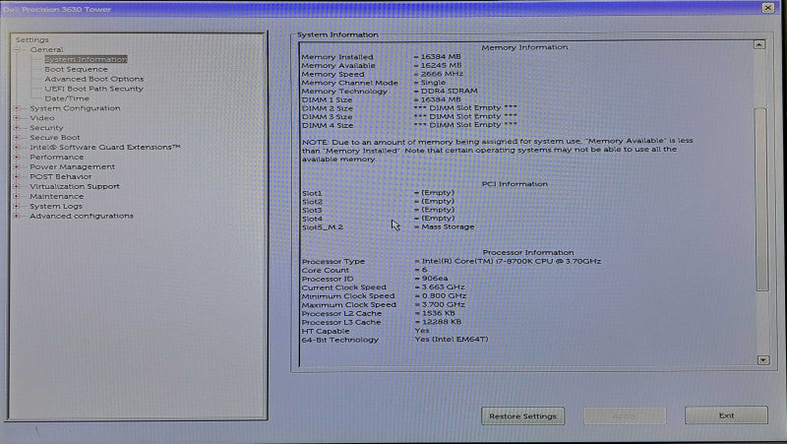The height and width of the screenshot is (444, 787).
Task: Expand the Secure Boot node
Action: 17,137
